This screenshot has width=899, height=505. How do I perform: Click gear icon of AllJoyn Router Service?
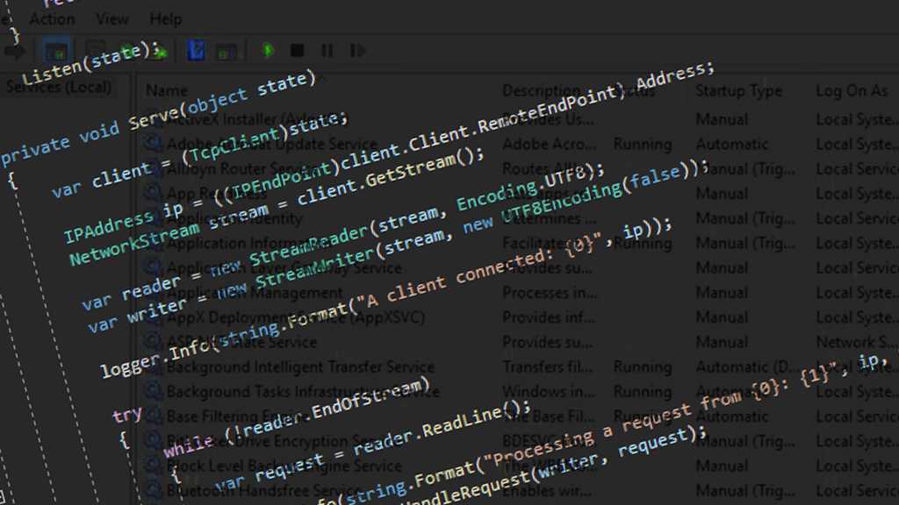coord(153,168)
